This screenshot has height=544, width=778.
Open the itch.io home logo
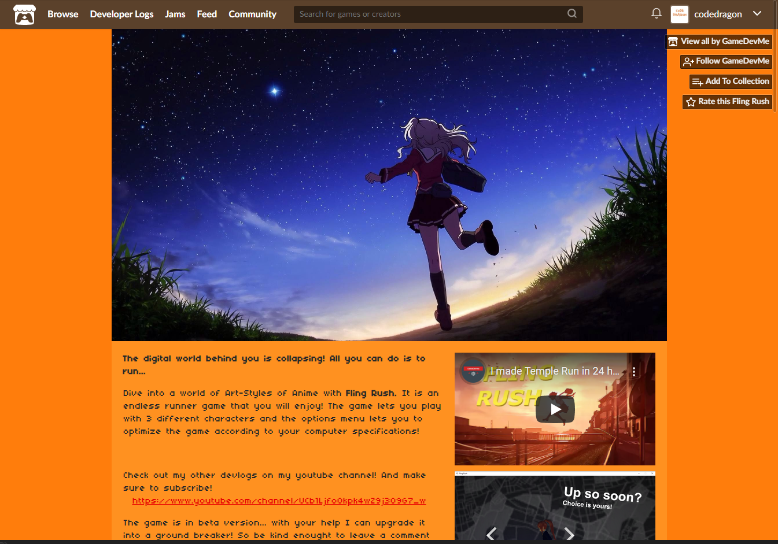24,14
